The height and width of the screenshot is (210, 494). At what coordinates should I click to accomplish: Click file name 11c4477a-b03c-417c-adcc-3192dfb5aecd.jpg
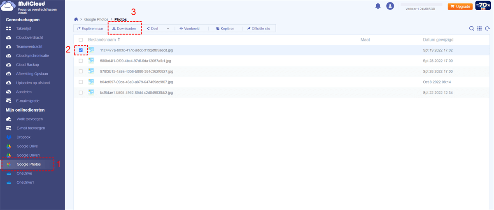(136, 50)
